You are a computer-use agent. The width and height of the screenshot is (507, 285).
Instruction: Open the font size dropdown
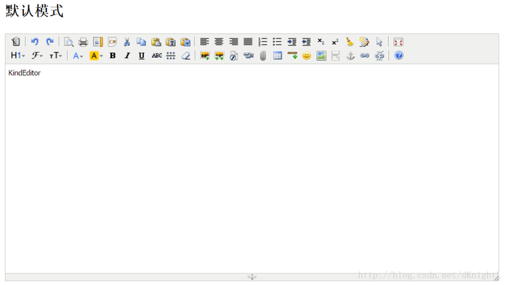[55, 56]
